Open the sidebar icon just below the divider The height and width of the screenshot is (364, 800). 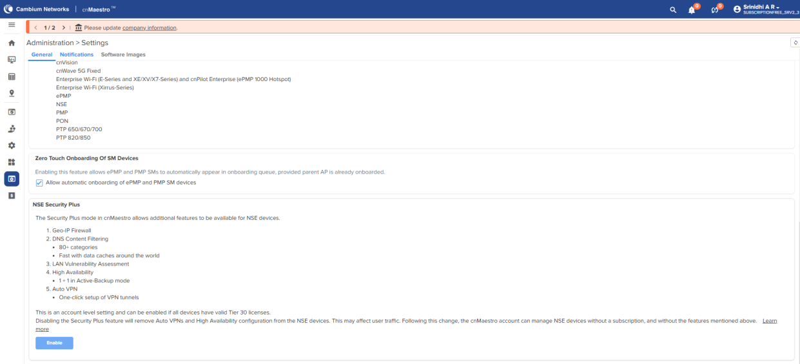[11, 112]
